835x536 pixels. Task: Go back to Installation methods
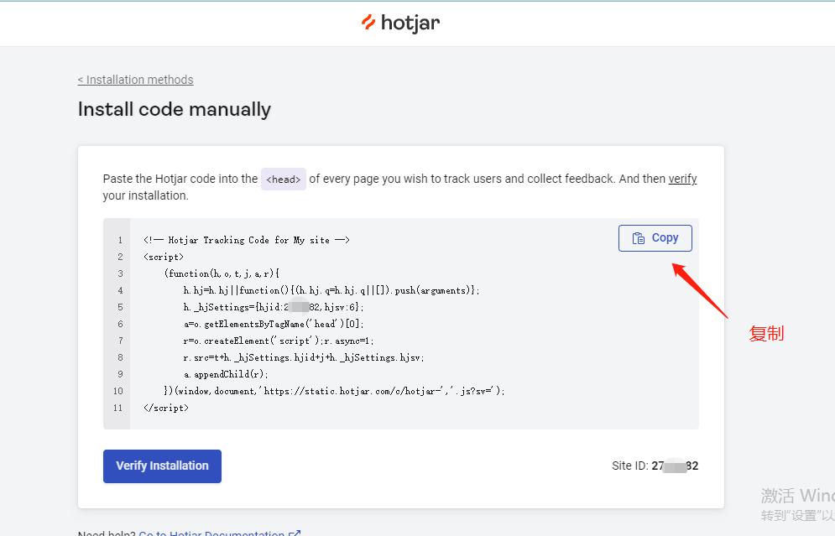pyautogui.click(x=135, y=80)
